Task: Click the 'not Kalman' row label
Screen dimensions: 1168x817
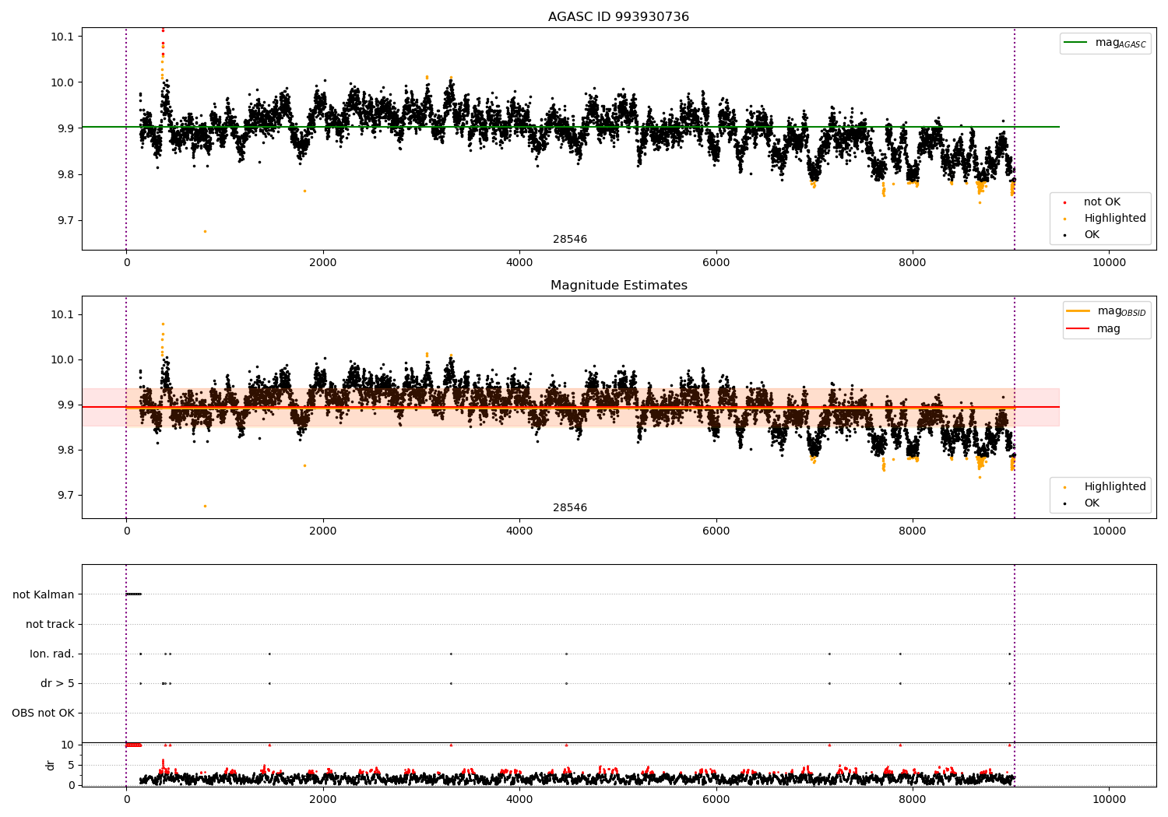Action: 44,594
